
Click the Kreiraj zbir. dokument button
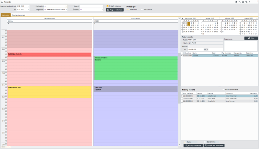point(214,145)
